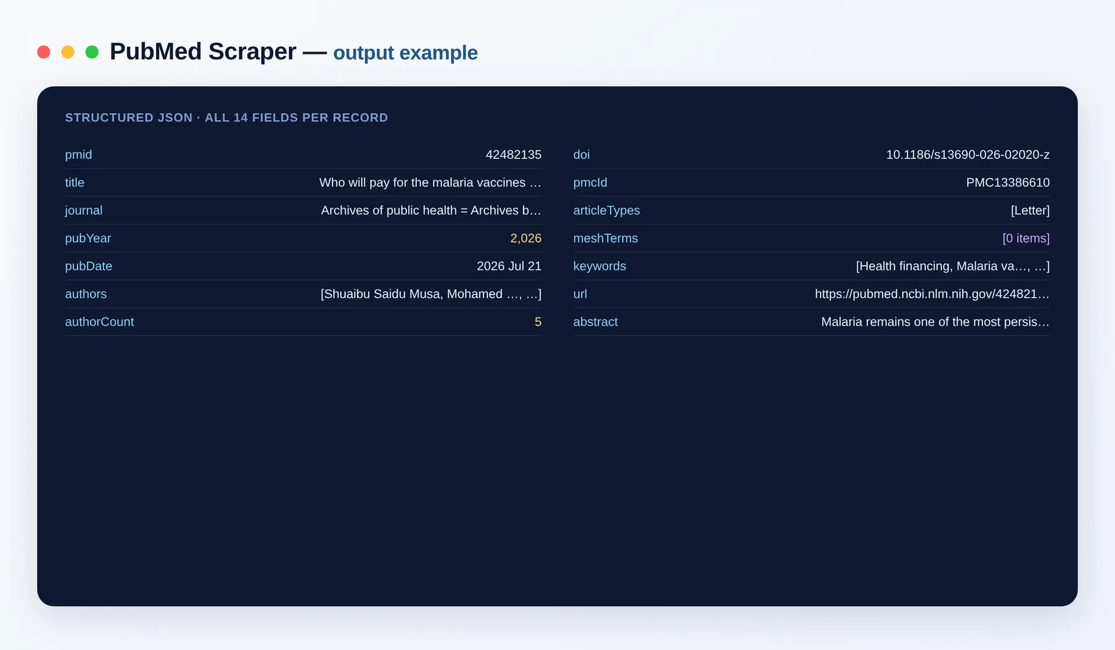Select the 'keywords' field name

[x=600, y=266]
